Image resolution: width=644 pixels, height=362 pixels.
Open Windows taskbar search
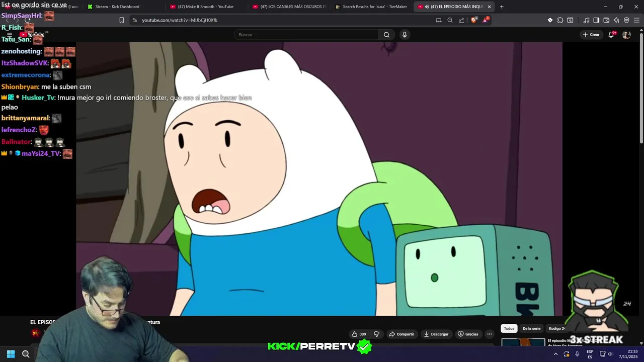(26, 354)
